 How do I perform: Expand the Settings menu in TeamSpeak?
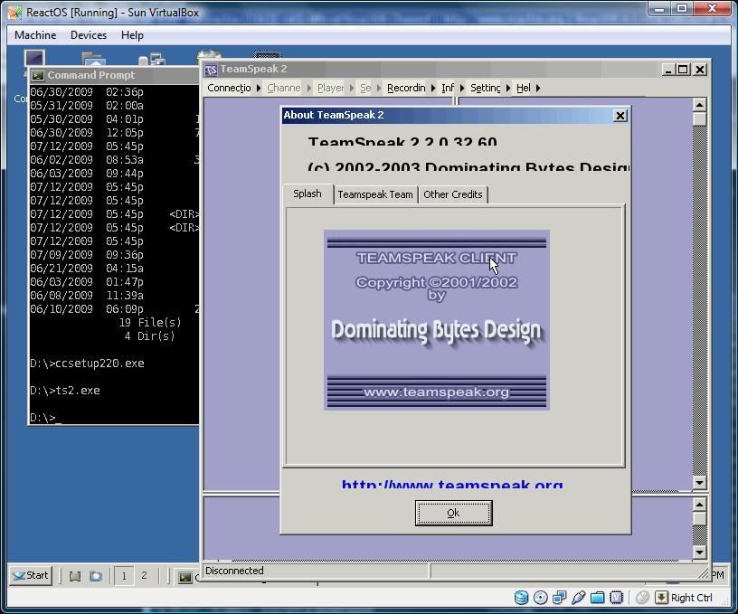pos(485,88)
